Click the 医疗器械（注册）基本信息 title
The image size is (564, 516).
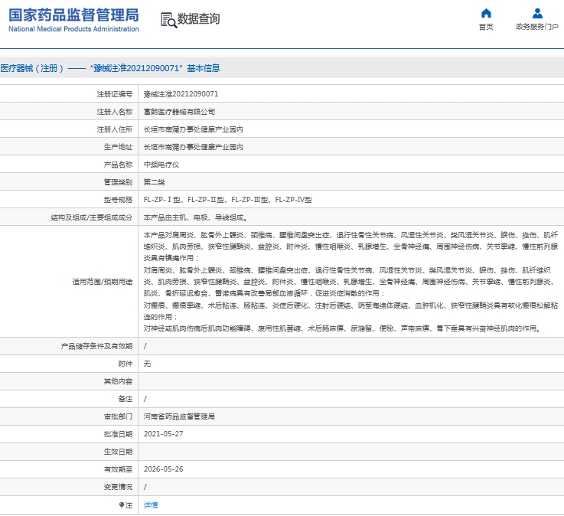(x=110, y=68)
